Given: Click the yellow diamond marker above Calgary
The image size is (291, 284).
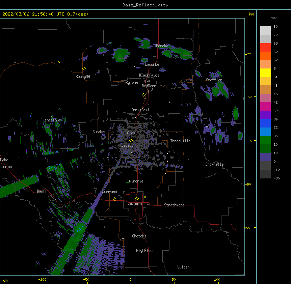Looking at the screenshot, I should click(x=137, y=199).
